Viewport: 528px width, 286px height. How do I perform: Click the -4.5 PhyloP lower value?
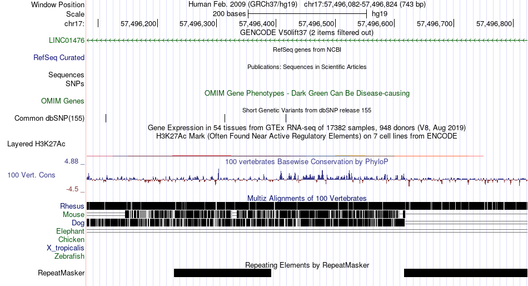pos(72,189)
